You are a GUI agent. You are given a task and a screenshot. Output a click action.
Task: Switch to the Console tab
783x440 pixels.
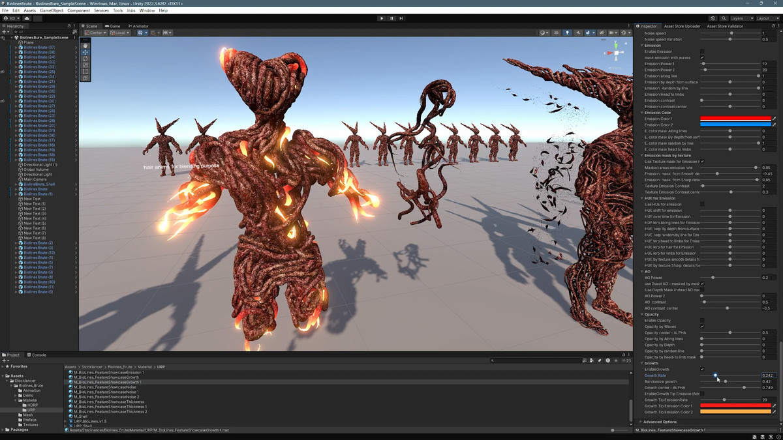coord(37,355)
